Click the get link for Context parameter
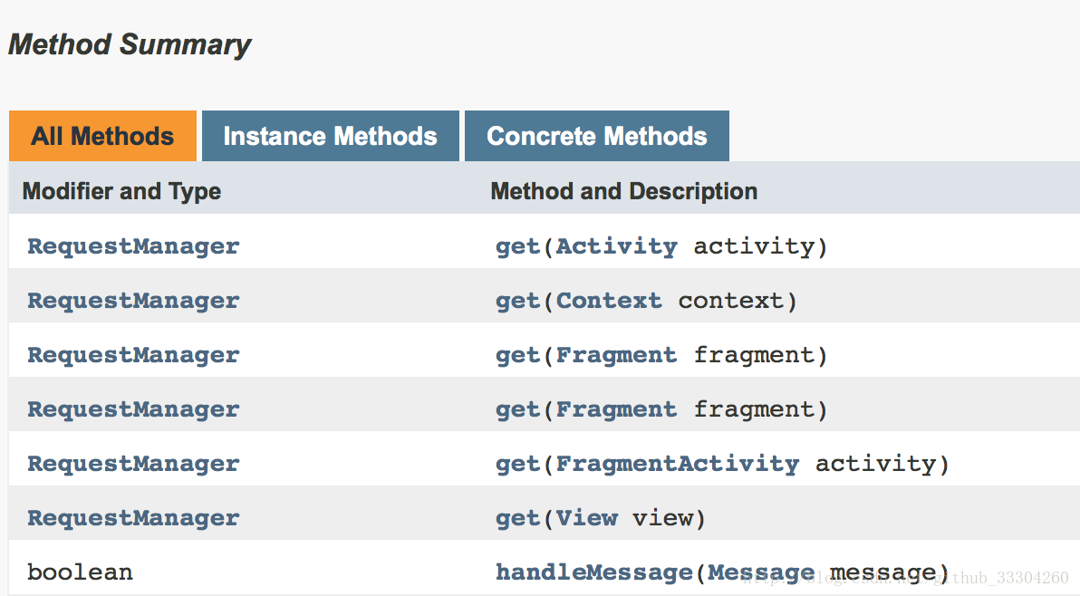1080x596 pixels. point(517,301)
